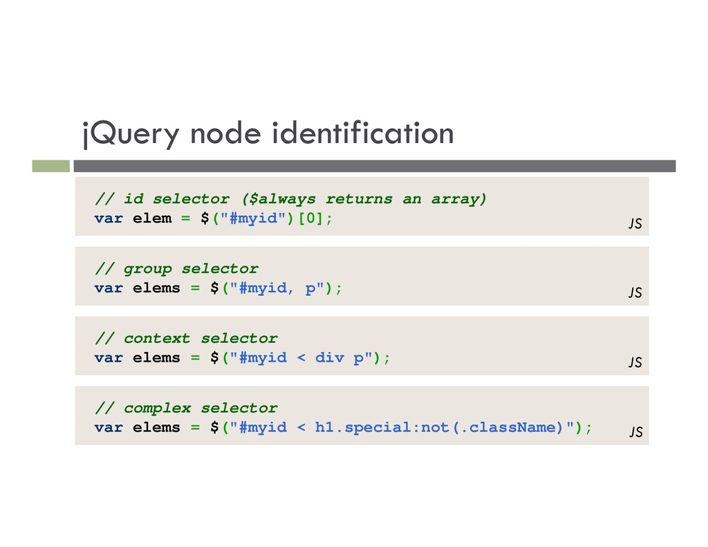The width and height of the screenshot is (708, 547).
Task: Click the code line with '#myid < div p'
Action: click(243, 358)
